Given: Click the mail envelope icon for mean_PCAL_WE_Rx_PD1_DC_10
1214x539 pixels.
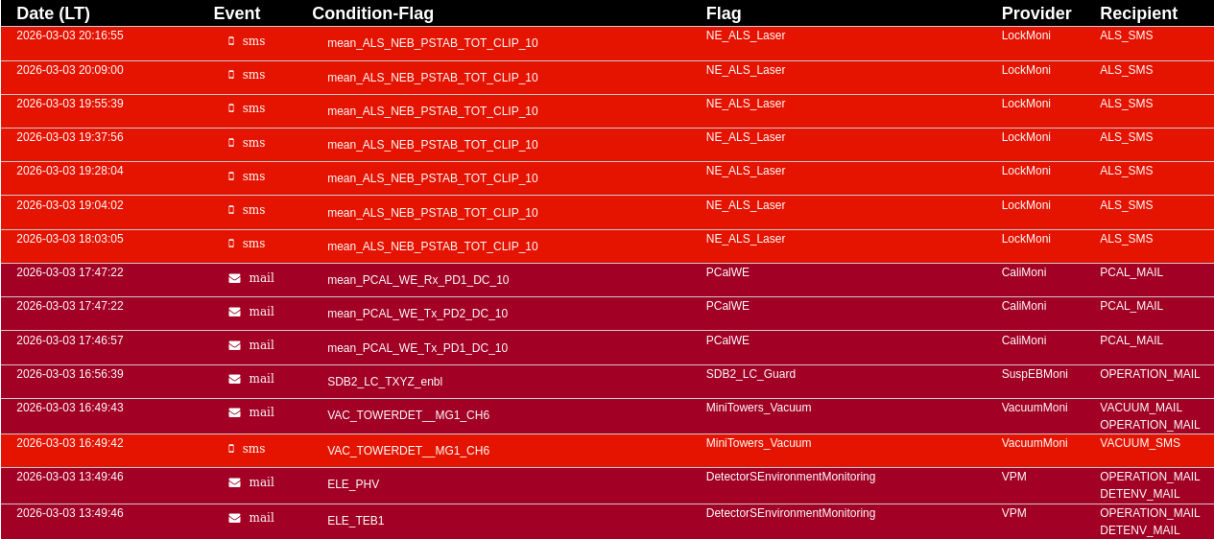Looking at the screenshot, I should 235,278.
